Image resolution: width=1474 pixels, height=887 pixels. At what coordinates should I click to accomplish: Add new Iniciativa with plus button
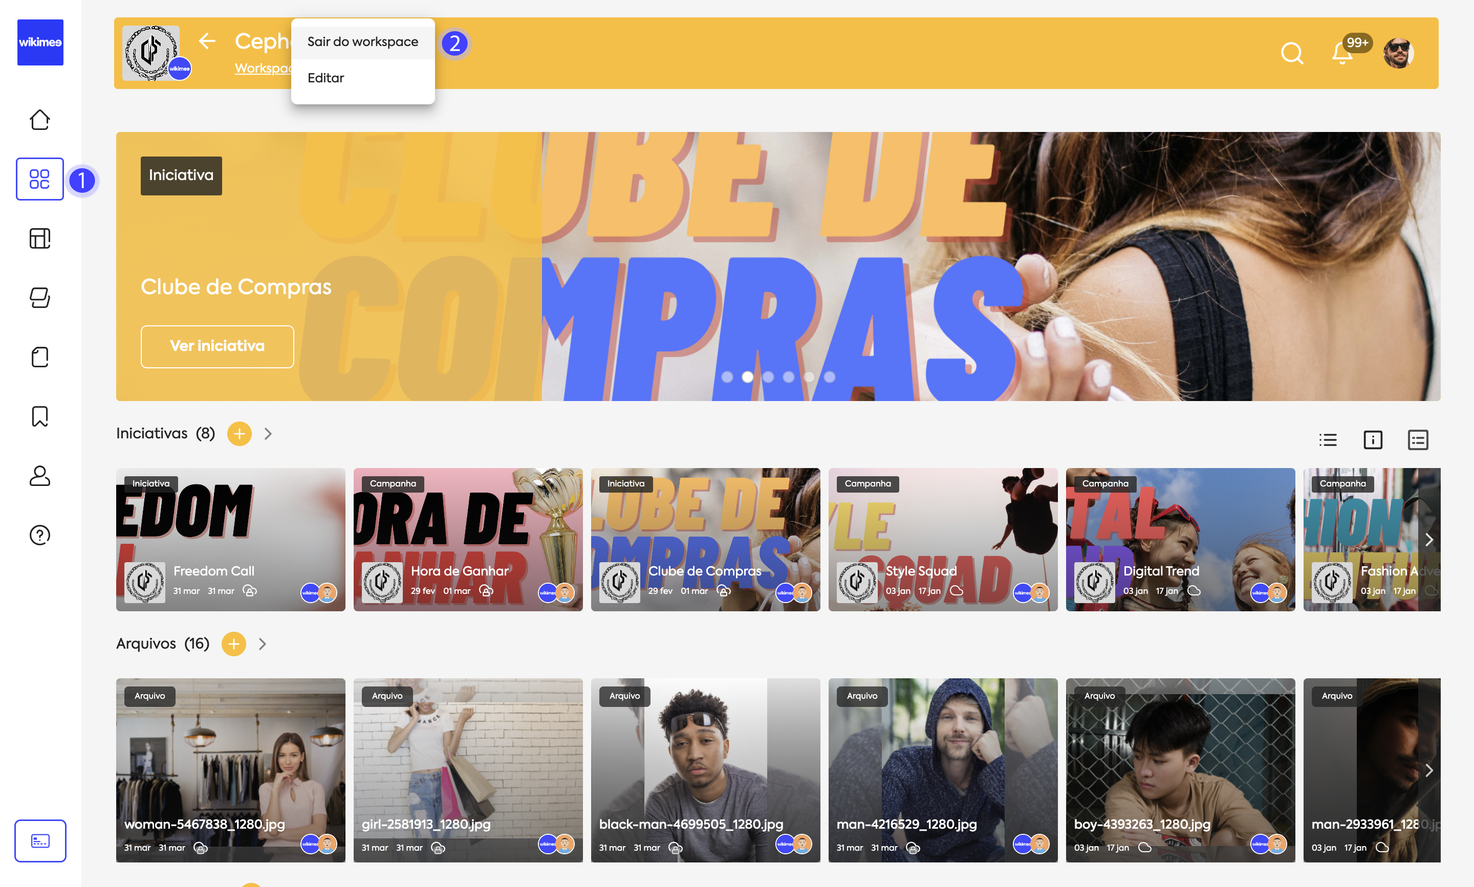[239, 434]
